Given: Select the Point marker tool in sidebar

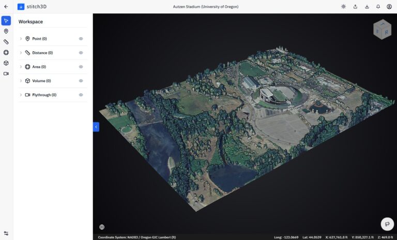Looking at the screenshot, I should (6, 31).
